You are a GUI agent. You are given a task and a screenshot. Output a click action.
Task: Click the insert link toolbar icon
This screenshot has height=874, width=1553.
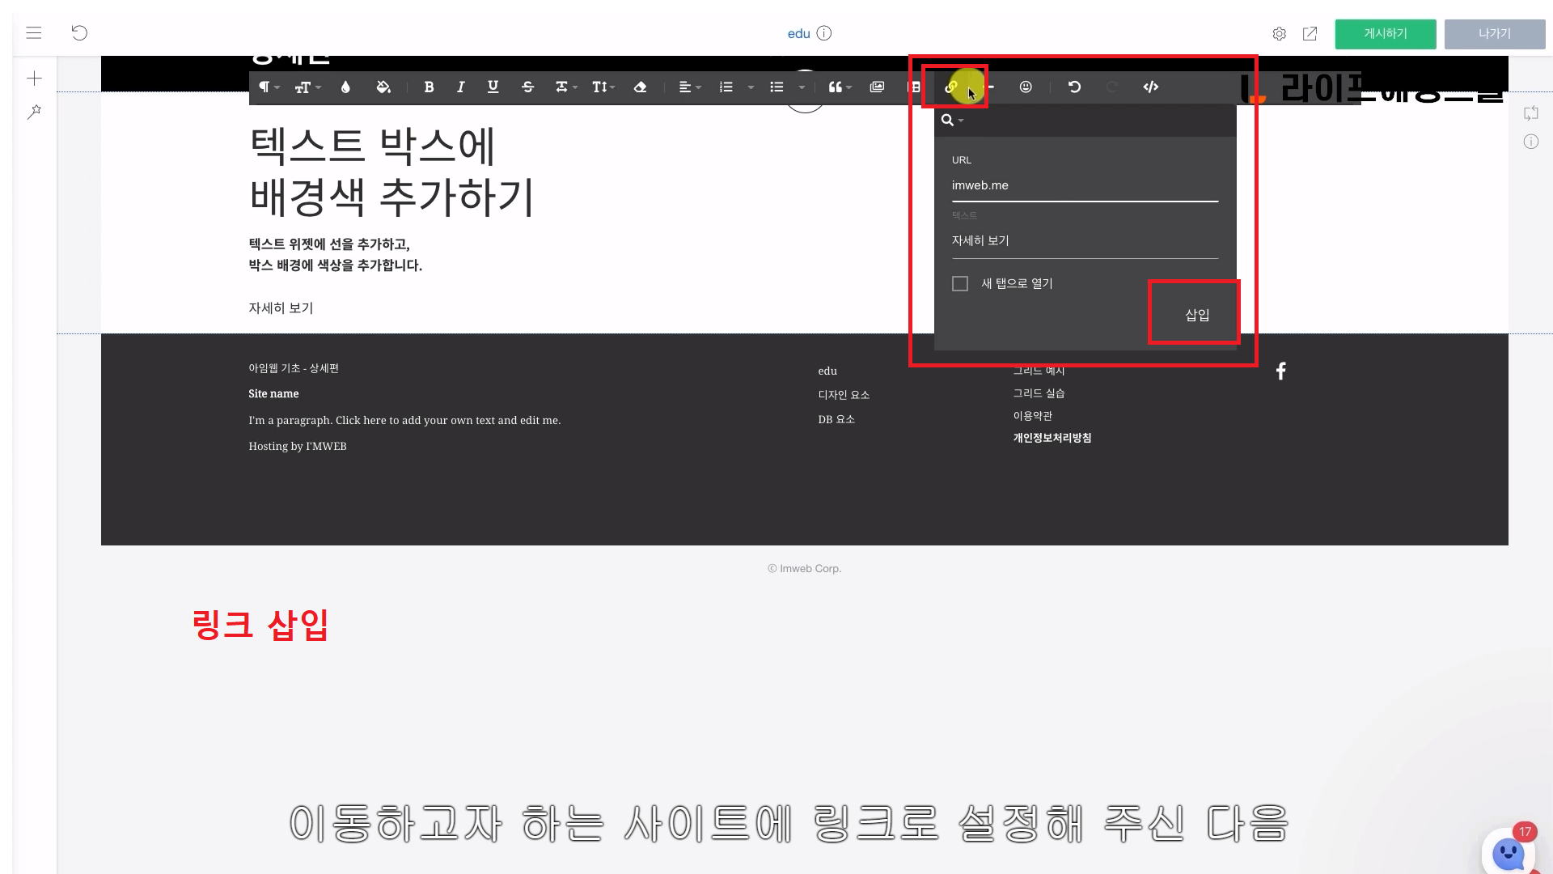pos(952,87)
